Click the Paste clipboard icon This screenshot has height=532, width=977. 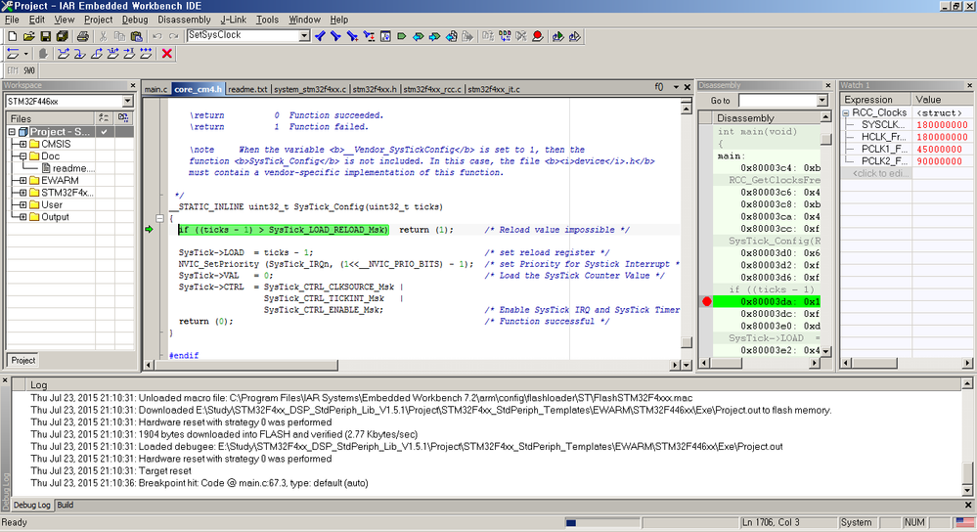click(x=137, y=37)
